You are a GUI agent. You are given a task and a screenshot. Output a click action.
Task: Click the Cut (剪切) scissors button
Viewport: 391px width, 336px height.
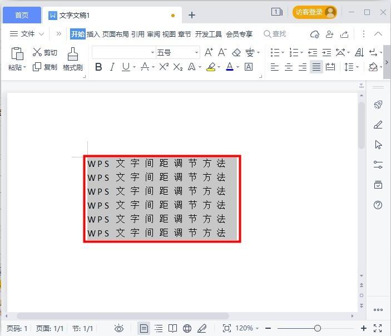(45, 52)
